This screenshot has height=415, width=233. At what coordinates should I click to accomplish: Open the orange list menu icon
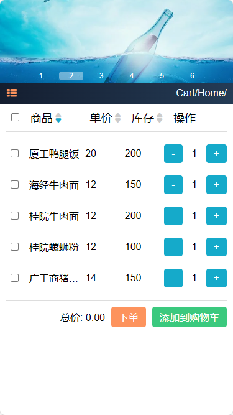(12, 93)
